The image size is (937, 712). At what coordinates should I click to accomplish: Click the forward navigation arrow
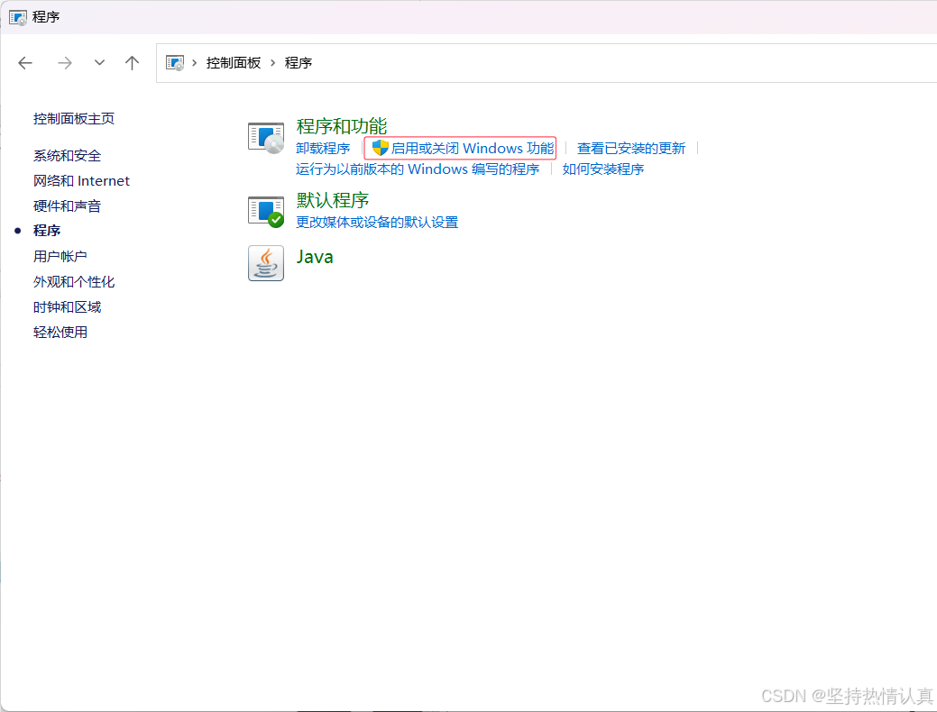tap(65, 63)
